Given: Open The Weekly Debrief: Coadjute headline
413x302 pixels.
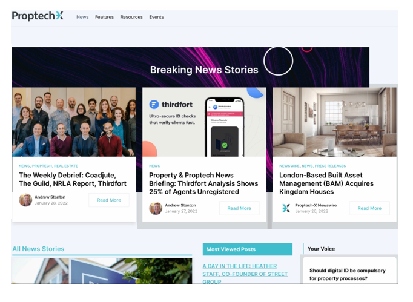Looking at the screenshot, I should pyautogui.click(x=73, y=179).
